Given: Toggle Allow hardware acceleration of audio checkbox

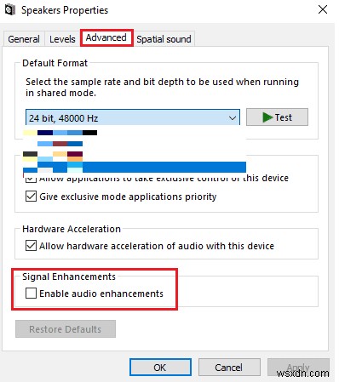Looking at the screenshot, I should [x=31, y=246].
